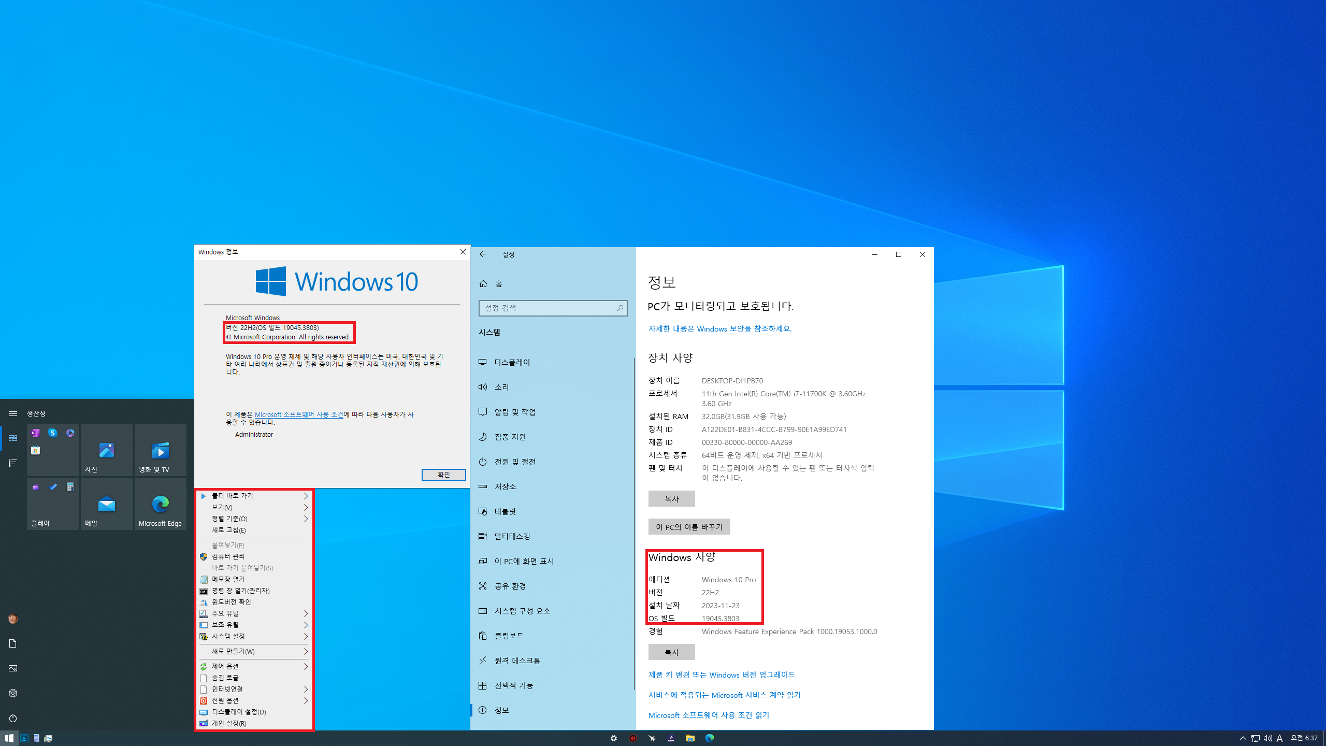Screen dimensions: 1326x746
Task: Choose 개인 설정(R) entry
Action: (x=254, y=723)
